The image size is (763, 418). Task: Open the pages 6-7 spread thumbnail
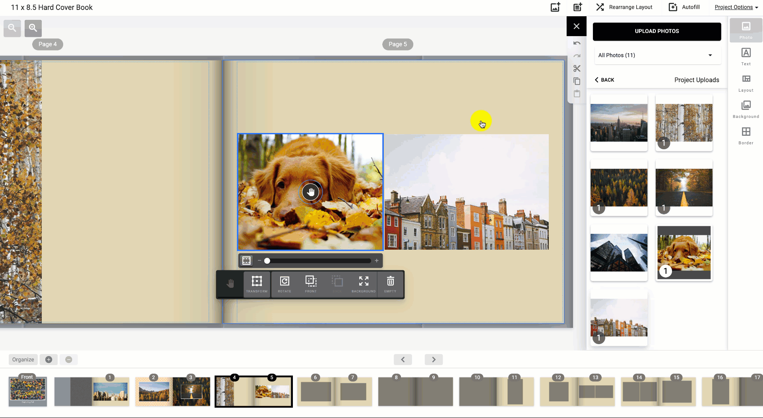tap(335, 391)
